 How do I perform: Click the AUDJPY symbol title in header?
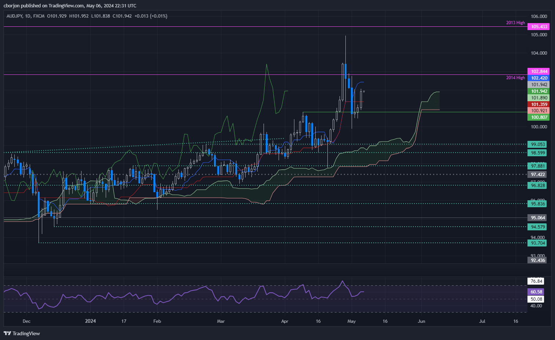[x=14, y=16]
